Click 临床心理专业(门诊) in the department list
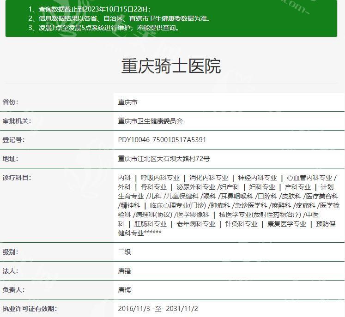 coord(178,205)
